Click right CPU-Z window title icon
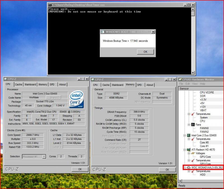The height and width of the screenshot is (189, 224). 93,80
